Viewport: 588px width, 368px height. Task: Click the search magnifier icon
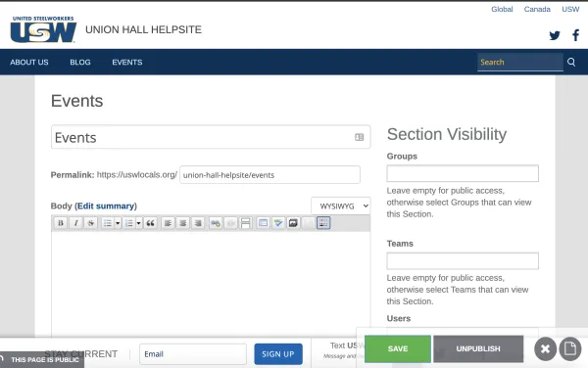point(571,62)
